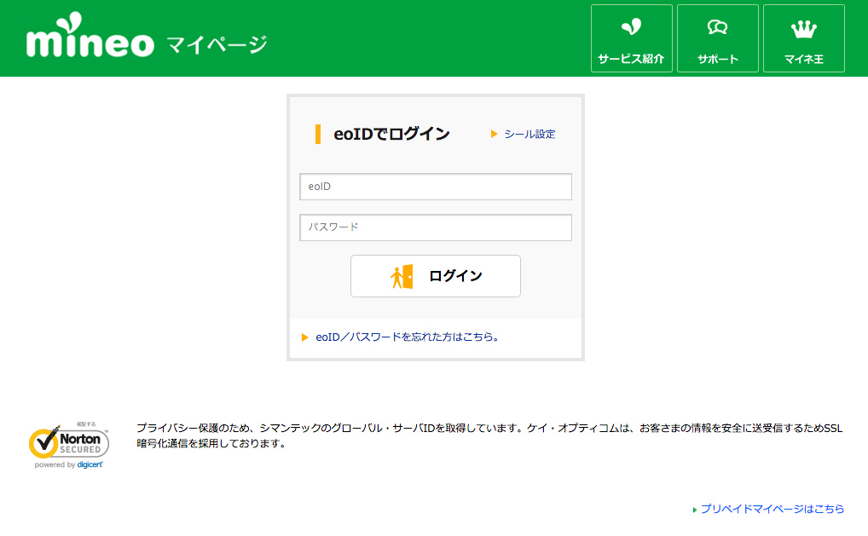Click the eoIDでログイン heading
Image resolution: width=868 pixels, height=536 pixels.
[x=392, y=134]
